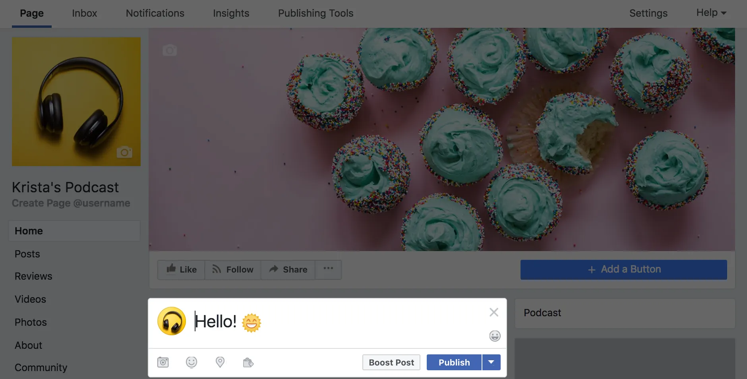Select Home in the left sidebar

[x=74, y=231]
